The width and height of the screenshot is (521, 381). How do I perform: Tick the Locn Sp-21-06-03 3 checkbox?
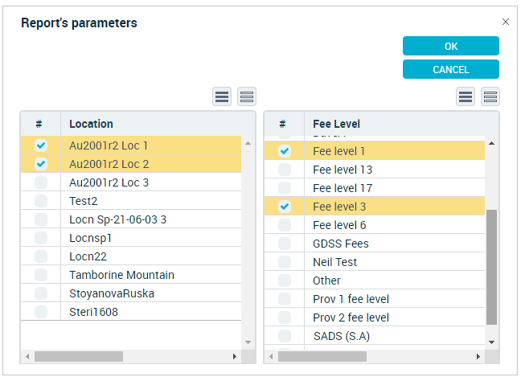pos(41,219)
